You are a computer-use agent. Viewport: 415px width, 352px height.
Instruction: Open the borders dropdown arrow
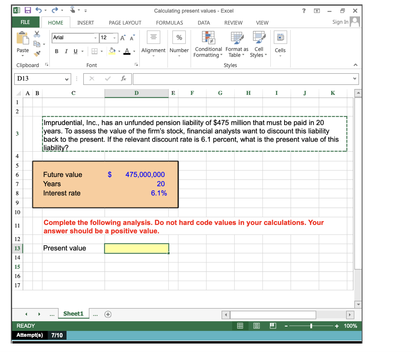point(102,52)
